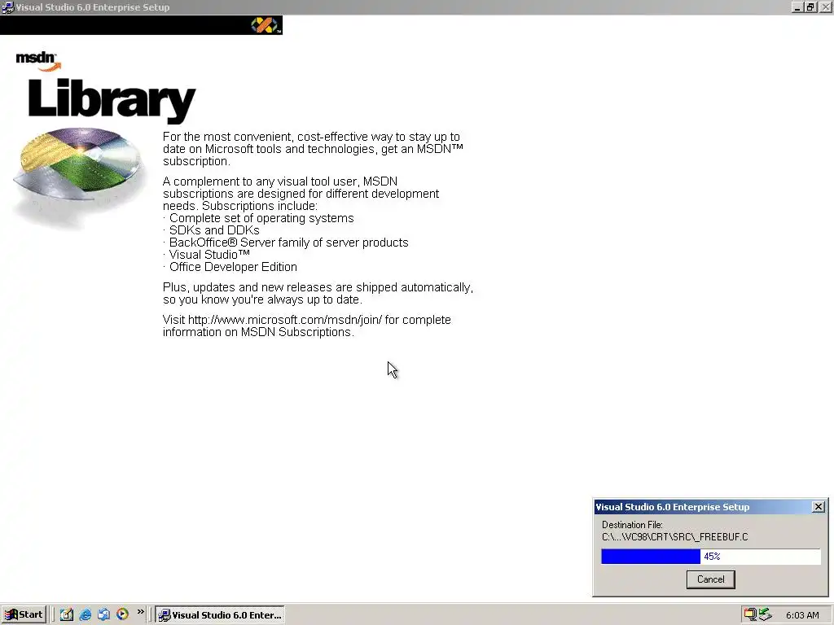Click 'Complete set of operating systems' text
The width and height of the screenshot is (834, 625).
coord(261,218)
